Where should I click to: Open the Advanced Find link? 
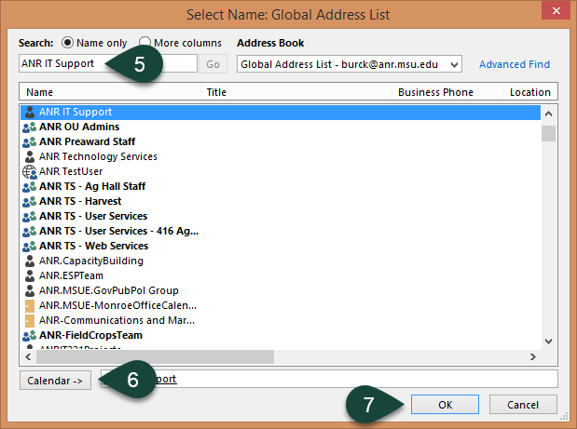pyautogui.click(x=514, y=64)
